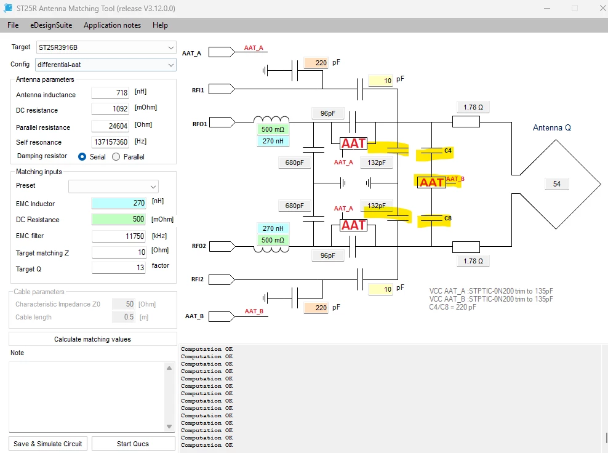The image size is (608, 453).
Task: Open the eDesignSuite menu
Action: (x=51, y=25)
